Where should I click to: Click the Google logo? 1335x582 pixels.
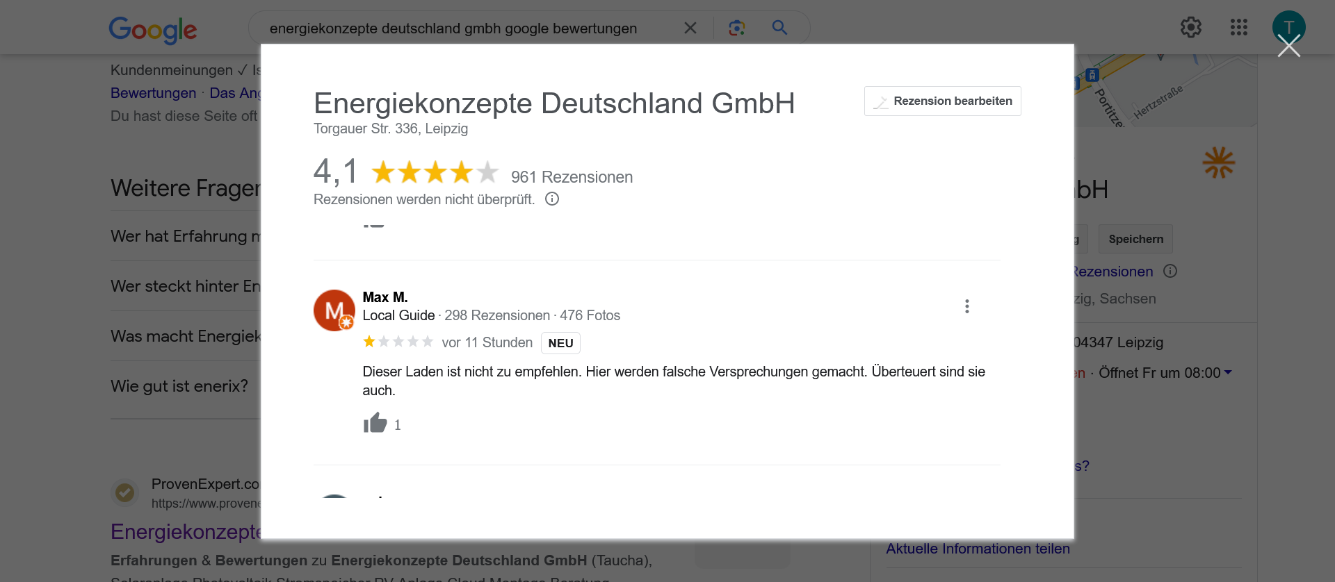coord(152,29)
